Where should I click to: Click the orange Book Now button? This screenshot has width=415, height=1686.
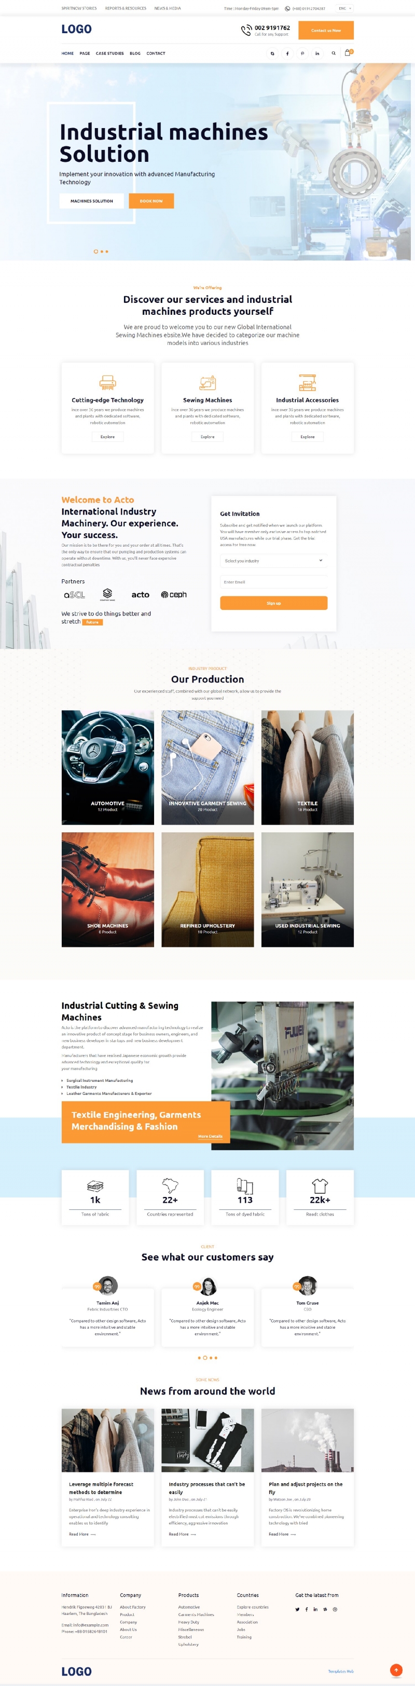151,201
